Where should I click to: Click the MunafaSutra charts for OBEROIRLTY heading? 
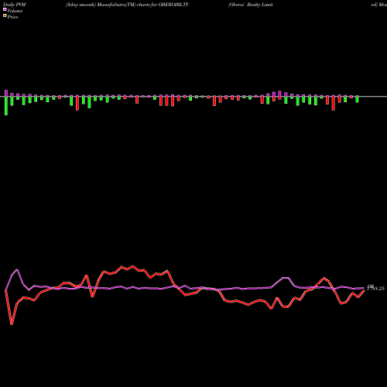point(127,5)
